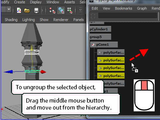The width and height of the screenshot is (160, 120).
Task: Click the New Scene file icon
Action: (x=19, y=10)
